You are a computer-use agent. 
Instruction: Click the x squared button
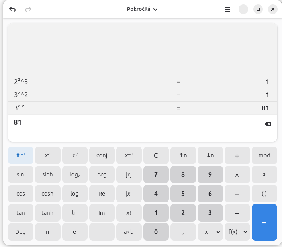(x=47, y=155)
